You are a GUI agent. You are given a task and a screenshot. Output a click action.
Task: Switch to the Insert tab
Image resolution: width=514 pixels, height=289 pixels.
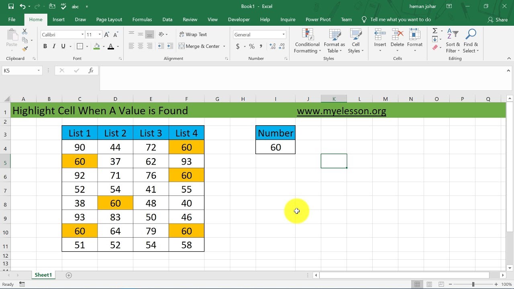point(59,19)
